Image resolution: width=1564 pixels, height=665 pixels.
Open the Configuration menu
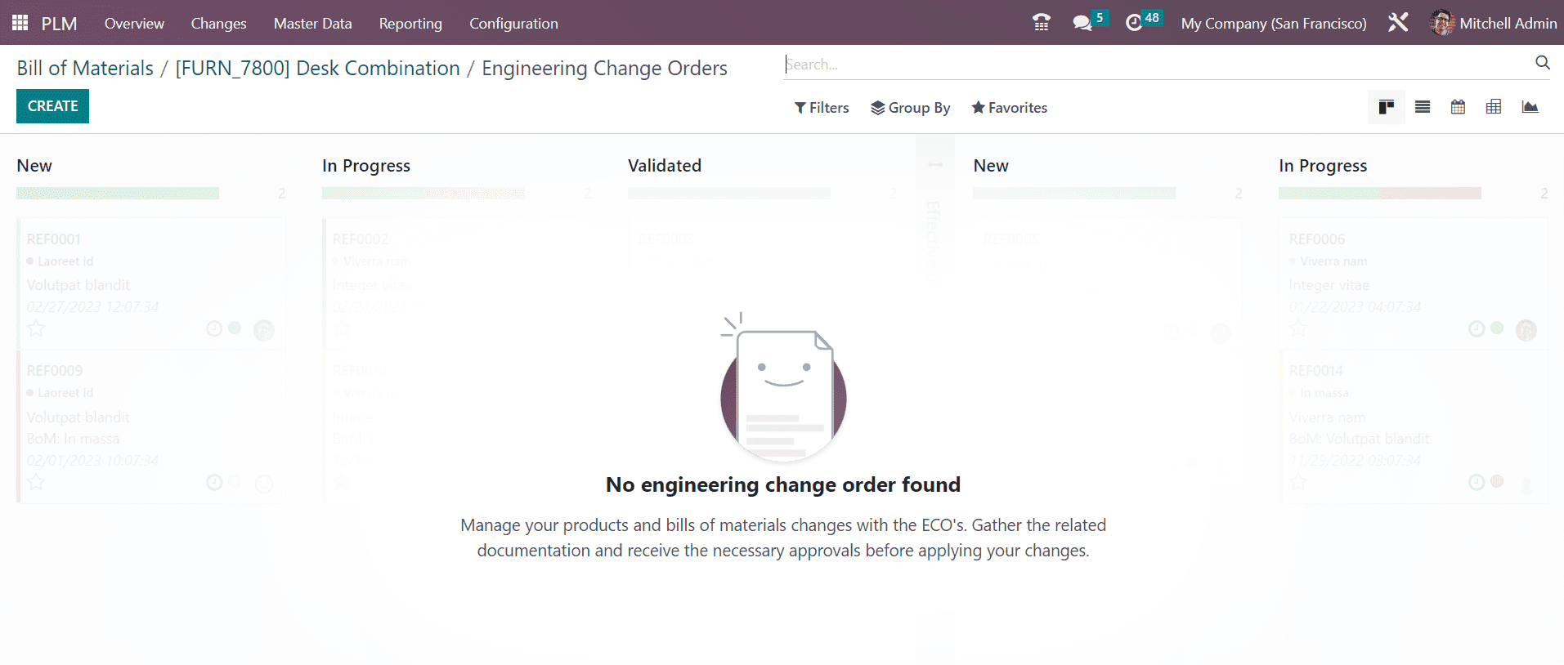(x=513, y=24)
